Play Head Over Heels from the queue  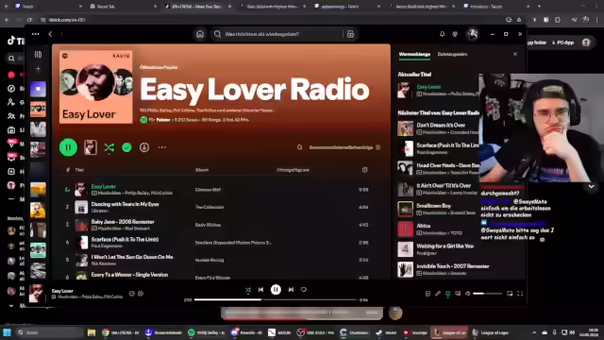pos(405,169)
